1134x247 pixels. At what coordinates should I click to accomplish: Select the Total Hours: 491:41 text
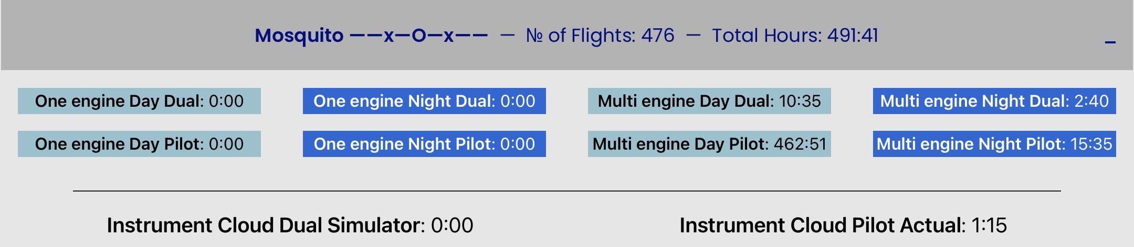(794, 36)
